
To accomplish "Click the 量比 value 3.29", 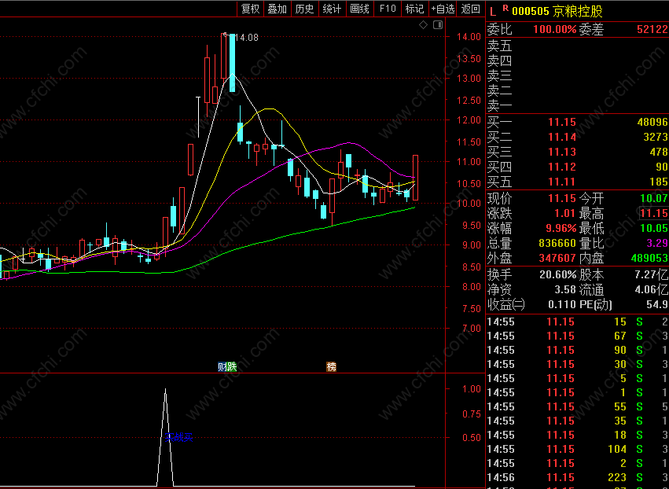I will point(657,243).
